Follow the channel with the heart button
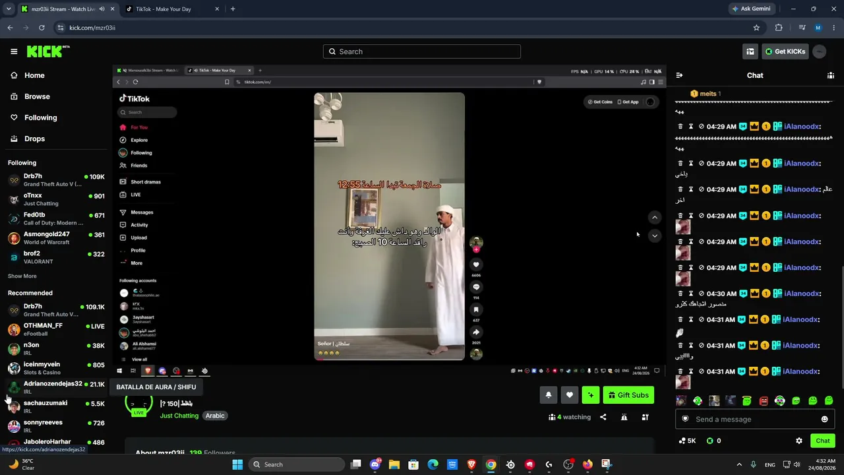 pos(570,395)
